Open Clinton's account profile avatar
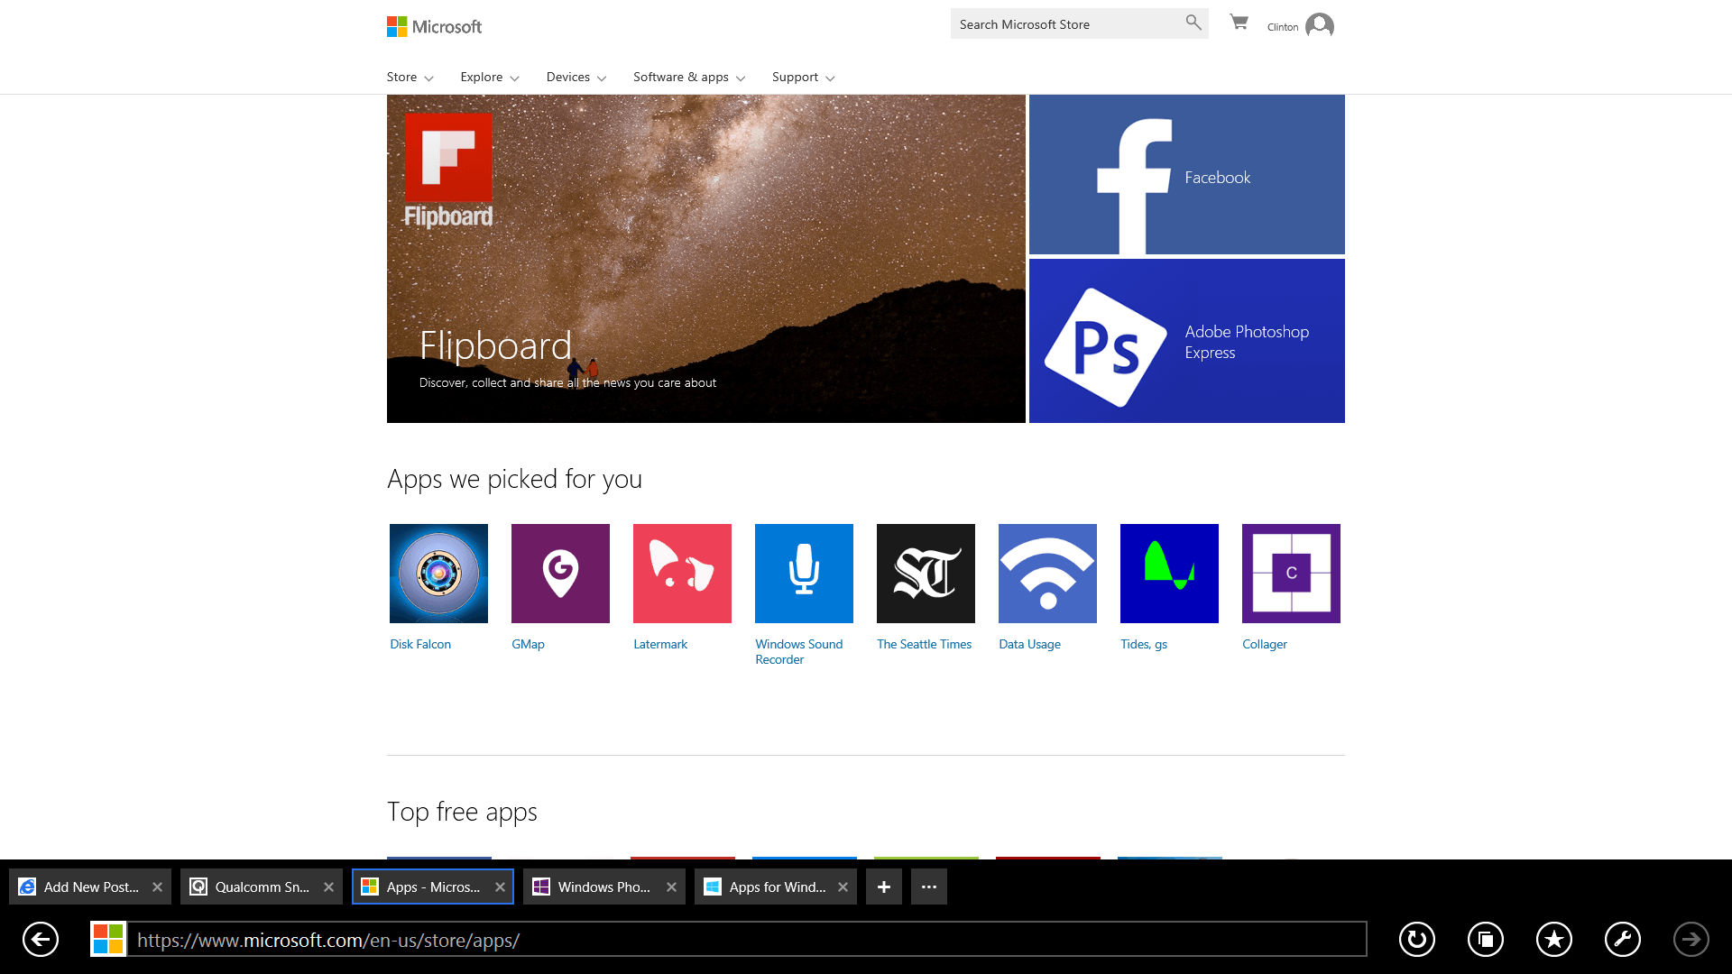This screenshot has height=974, width=1732. 1320,25
